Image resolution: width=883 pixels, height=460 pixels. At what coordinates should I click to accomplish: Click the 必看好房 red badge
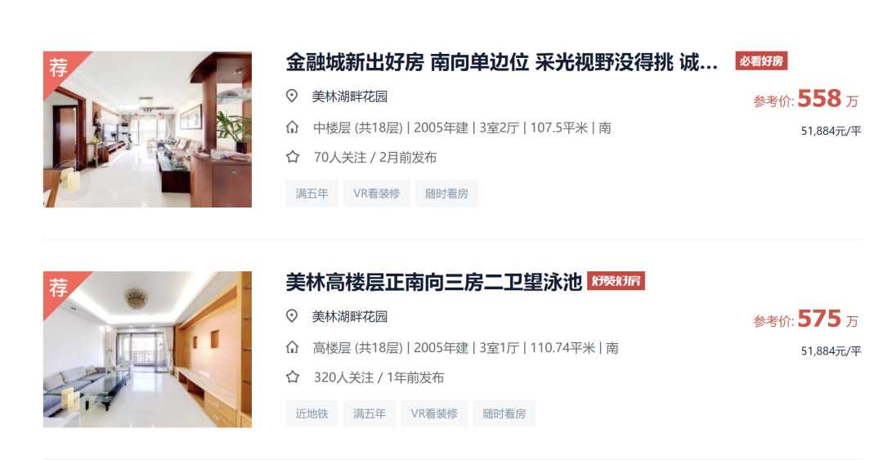[761, 60]
